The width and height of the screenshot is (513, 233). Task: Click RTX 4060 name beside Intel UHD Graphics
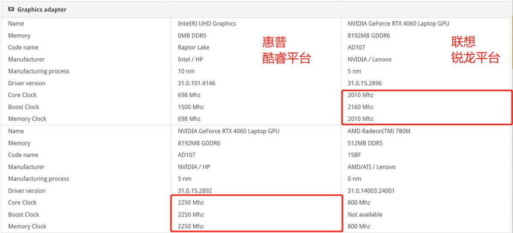[x=398, y=23]
